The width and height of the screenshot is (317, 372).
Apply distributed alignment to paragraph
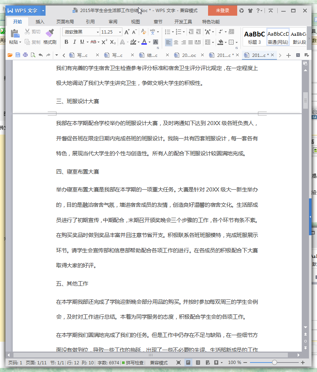tap(197, 42)
